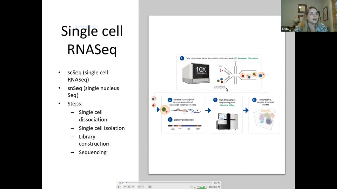Click the 'Single cell dissociation' sub-bullet
The width and height of the screenshot is (337, 189).
tap(93, 116)
